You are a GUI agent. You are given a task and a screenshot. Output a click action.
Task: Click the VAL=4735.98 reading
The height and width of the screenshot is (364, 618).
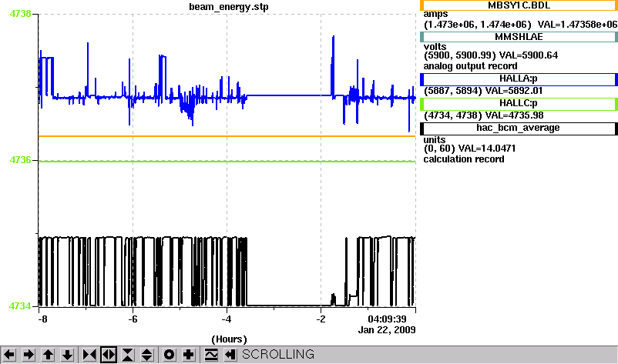514,115
